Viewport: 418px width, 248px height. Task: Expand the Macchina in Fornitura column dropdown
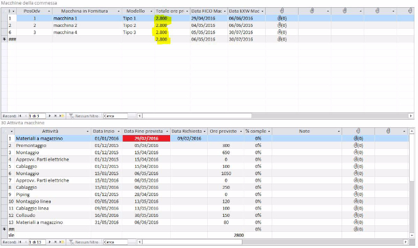[x=120, y=11]
